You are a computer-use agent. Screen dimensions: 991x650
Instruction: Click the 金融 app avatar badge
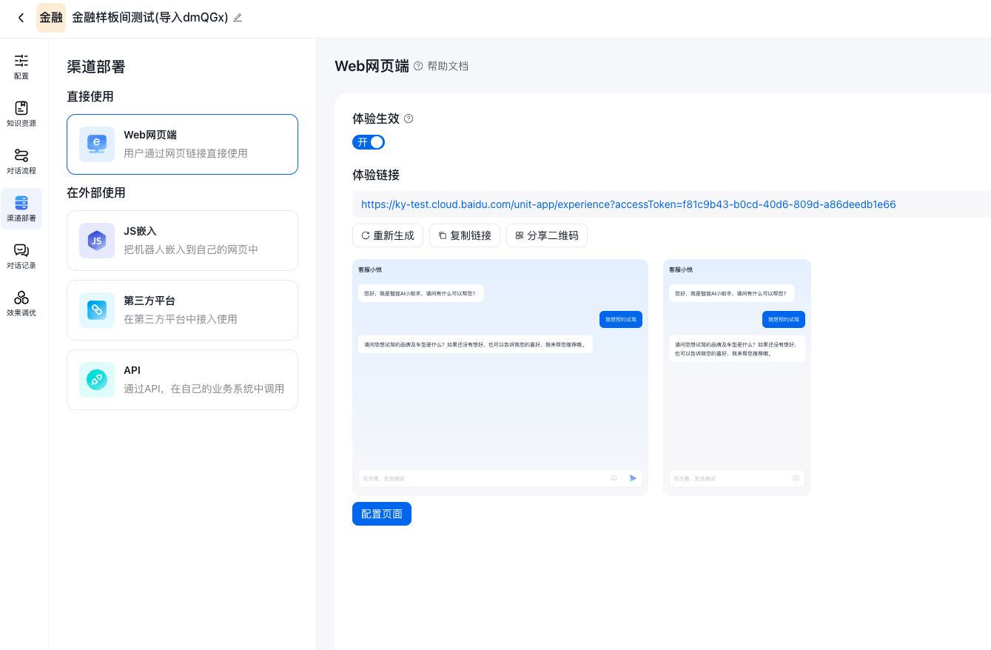[x=51, y=18]
